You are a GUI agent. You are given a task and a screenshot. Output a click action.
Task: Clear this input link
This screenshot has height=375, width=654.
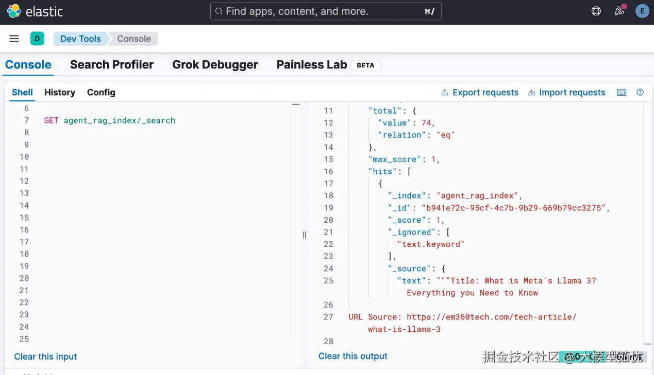click(x=45, y=356)
